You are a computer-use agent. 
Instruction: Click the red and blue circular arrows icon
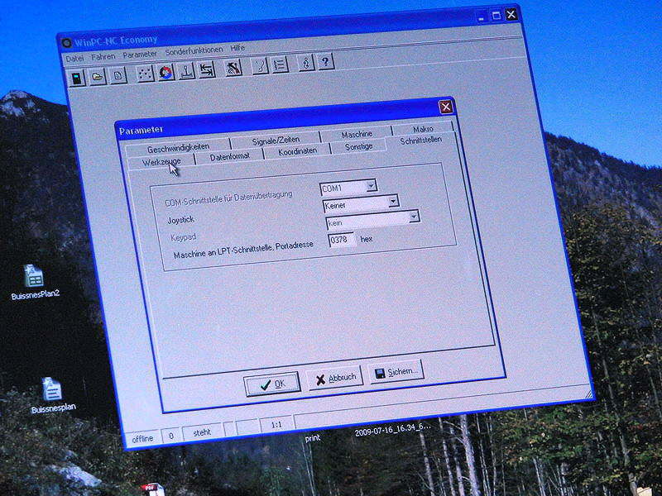[166, 73]
